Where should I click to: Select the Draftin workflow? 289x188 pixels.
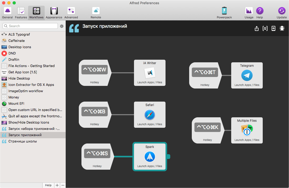pyautogui.click(x=33, y=59)
